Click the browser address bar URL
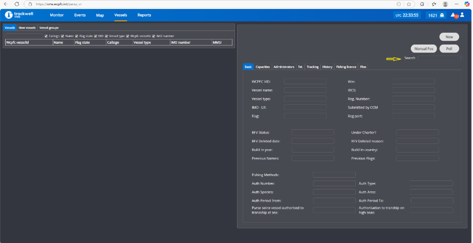This screenshot has height=243, width=473. coord(58,4)
